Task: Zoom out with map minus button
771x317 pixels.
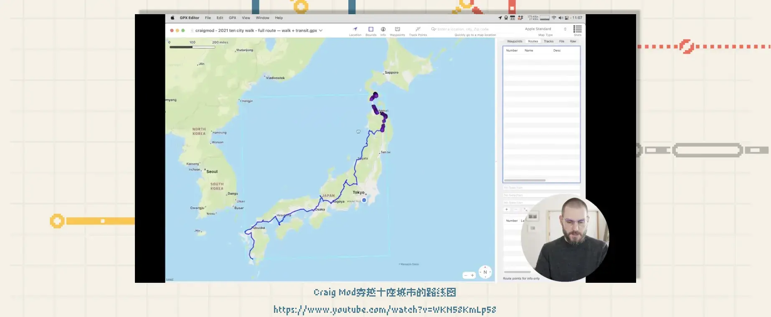Action: click(466, 275)
